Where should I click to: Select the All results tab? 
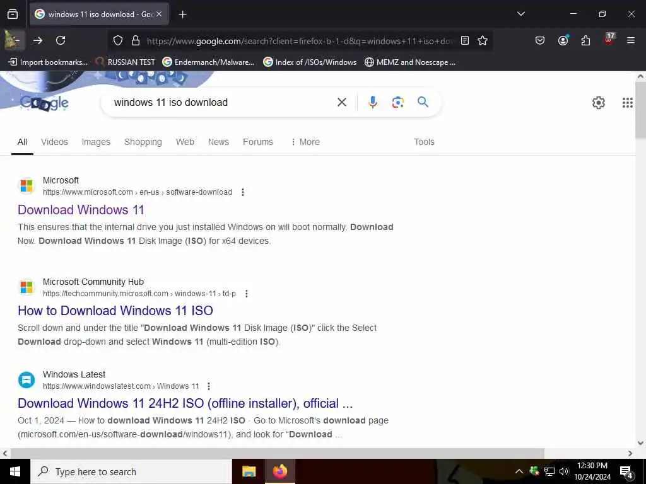tap(22, 142)
